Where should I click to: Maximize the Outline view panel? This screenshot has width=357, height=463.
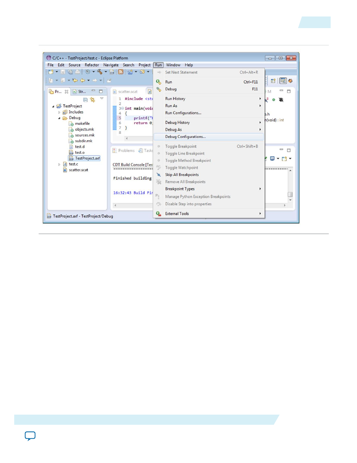pos(289,91)
